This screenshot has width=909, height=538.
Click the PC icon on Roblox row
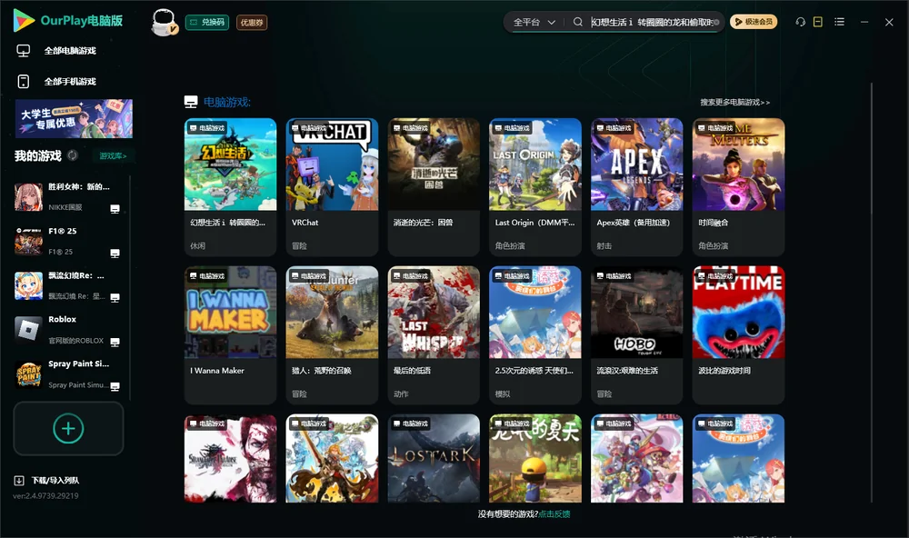pos(115,342)
